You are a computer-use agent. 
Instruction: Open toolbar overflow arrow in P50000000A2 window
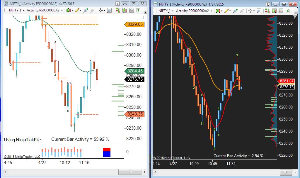click(x=145, y=12)
